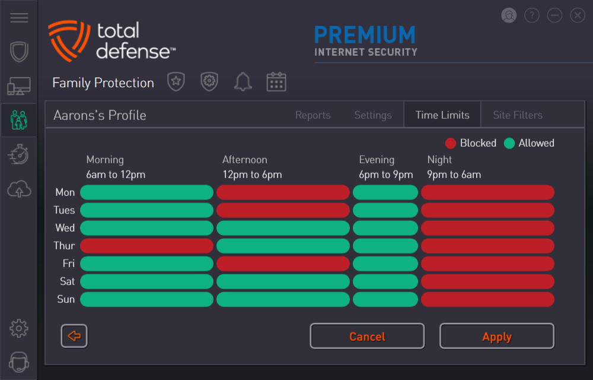Cancel the schedule edits

pos(366,336)
